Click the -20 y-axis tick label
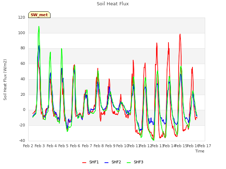Image resolution: width=226 pixels, height=169 pixels. click(x=22, y=125)
